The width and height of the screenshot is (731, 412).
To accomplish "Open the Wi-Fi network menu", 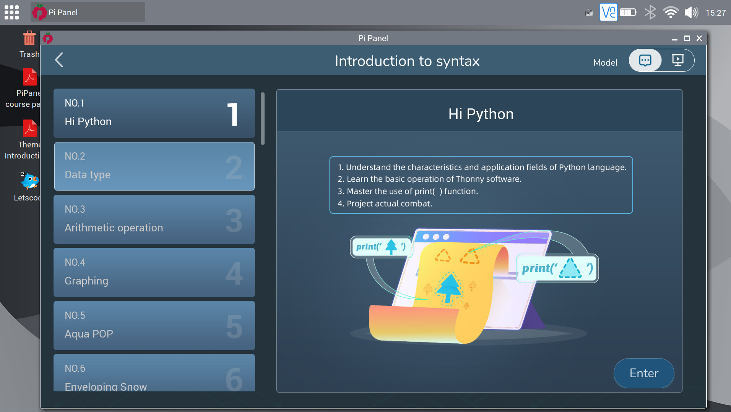I will click(671, 12).
